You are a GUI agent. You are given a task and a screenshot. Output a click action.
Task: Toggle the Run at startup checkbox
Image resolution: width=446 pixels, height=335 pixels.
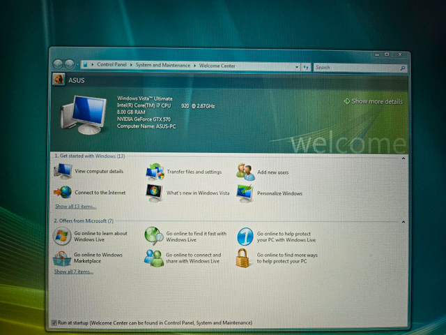[54, 322]
